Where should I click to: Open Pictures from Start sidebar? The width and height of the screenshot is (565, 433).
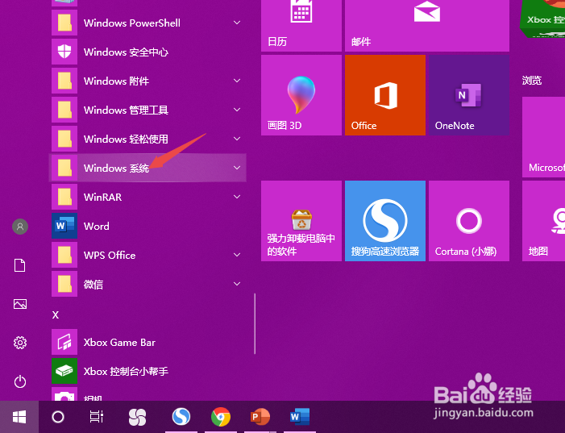click(20, 304)
